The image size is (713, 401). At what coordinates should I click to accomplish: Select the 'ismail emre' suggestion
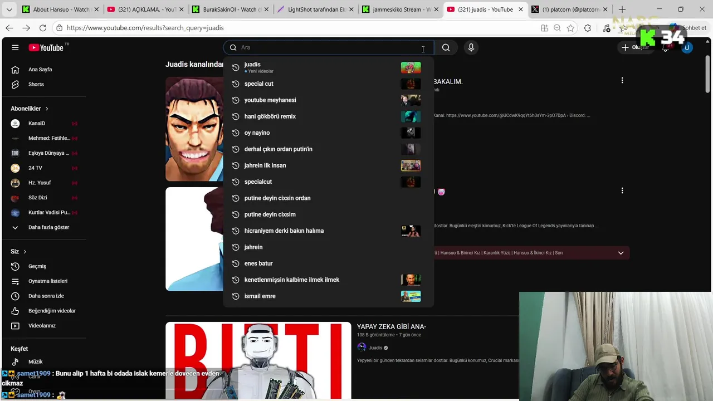pos(328,296)
